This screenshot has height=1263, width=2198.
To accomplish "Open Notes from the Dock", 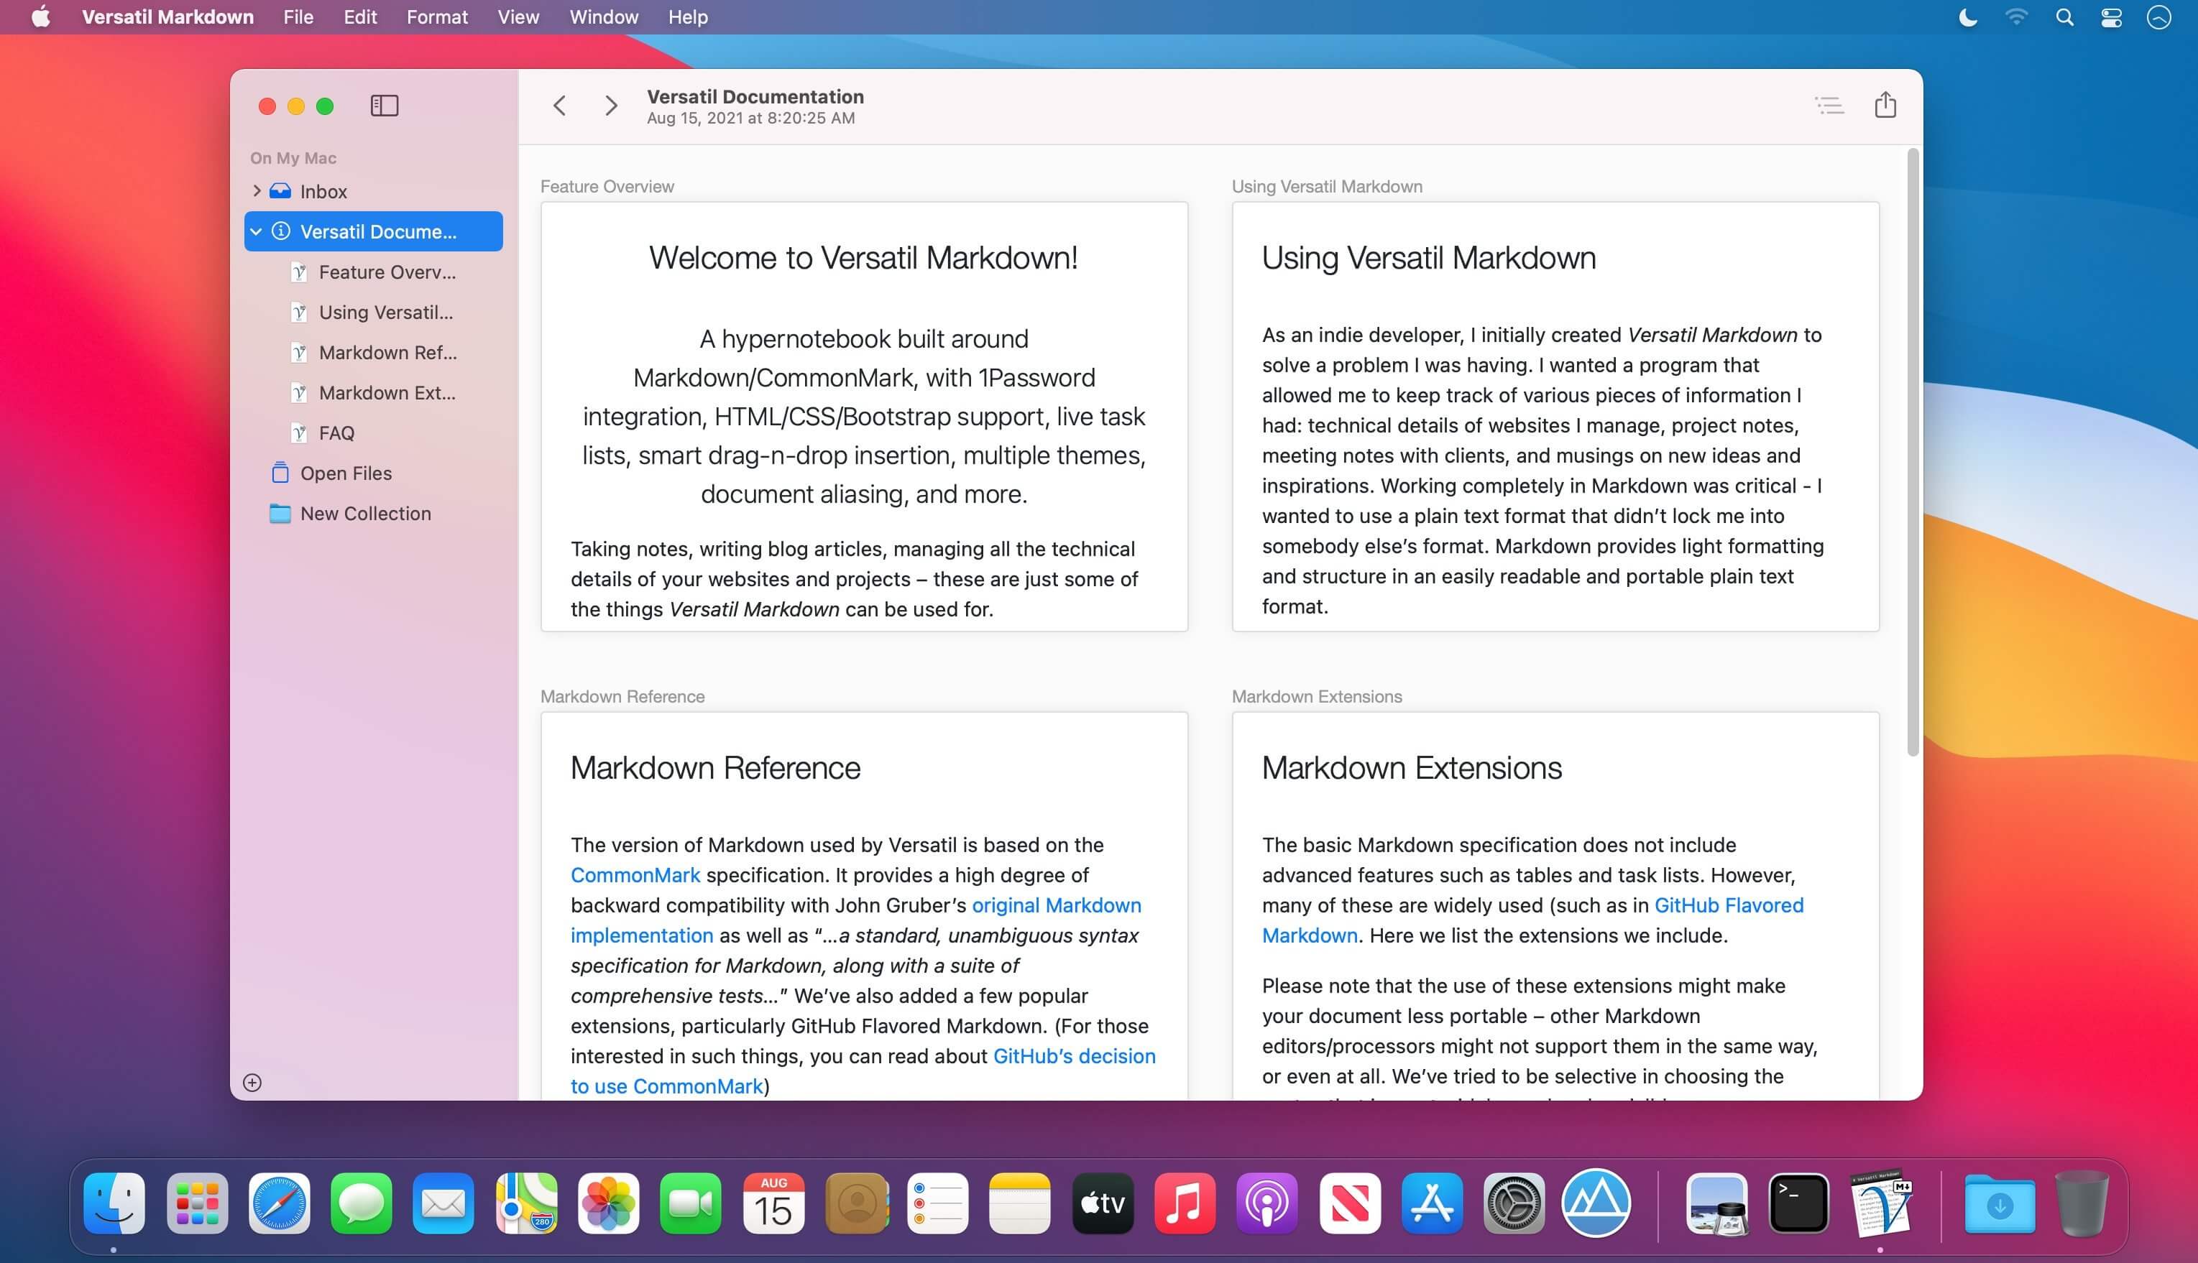I will coord(1020,1203).
